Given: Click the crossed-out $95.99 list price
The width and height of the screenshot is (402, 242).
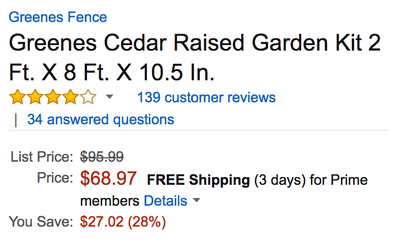Looking at the screenshot, I should [x=102, y=157].
